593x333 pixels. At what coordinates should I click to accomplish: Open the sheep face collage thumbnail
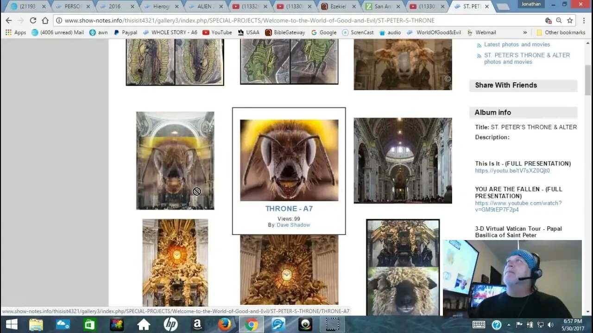(403, 267)
